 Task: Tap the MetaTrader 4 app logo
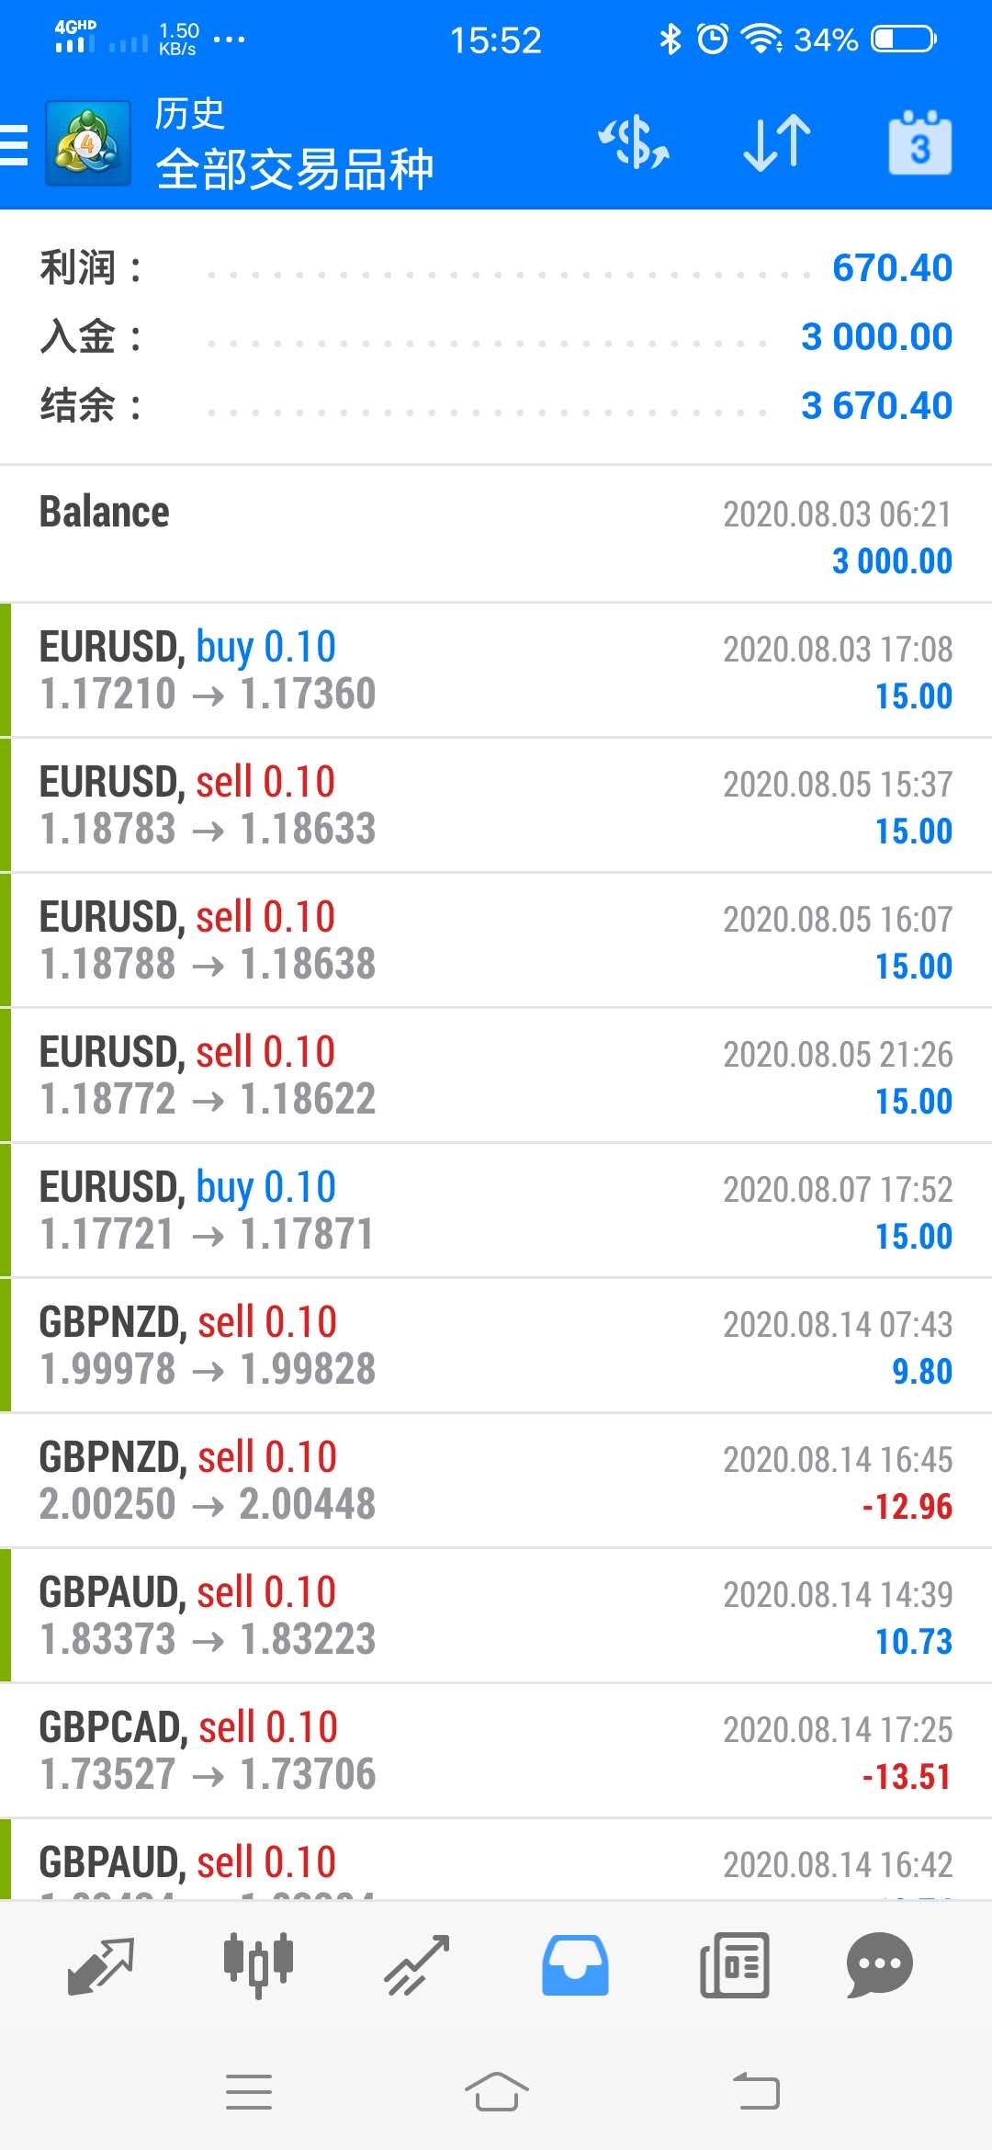coord(88,143)
